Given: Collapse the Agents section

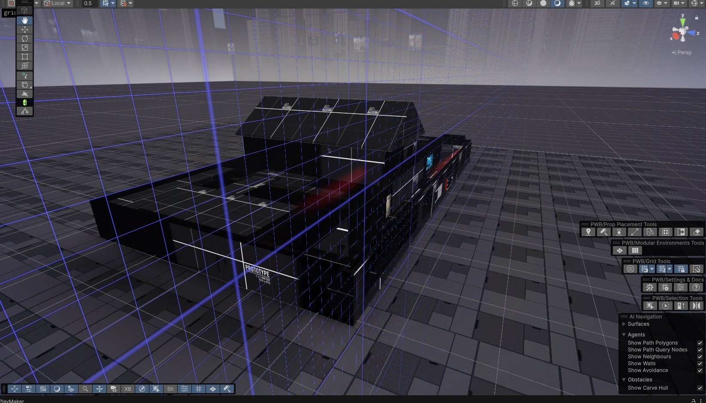Looking at the screenshot, I should (x=624, y=334).
